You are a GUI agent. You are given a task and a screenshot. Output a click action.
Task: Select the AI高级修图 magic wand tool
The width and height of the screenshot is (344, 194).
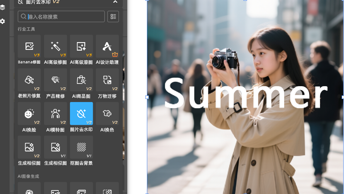55,46
